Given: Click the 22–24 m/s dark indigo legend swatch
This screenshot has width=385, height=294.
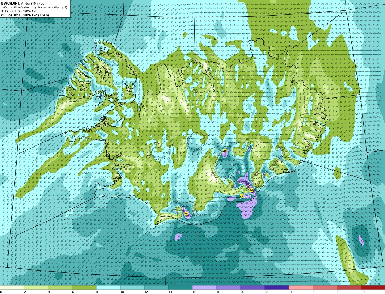Looking at the screenshot, I should [x=277, y=288].
